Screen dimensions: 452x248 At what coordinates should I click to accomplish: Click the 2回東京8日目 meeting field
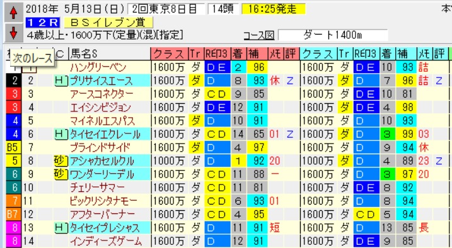[x=166, y=9]
